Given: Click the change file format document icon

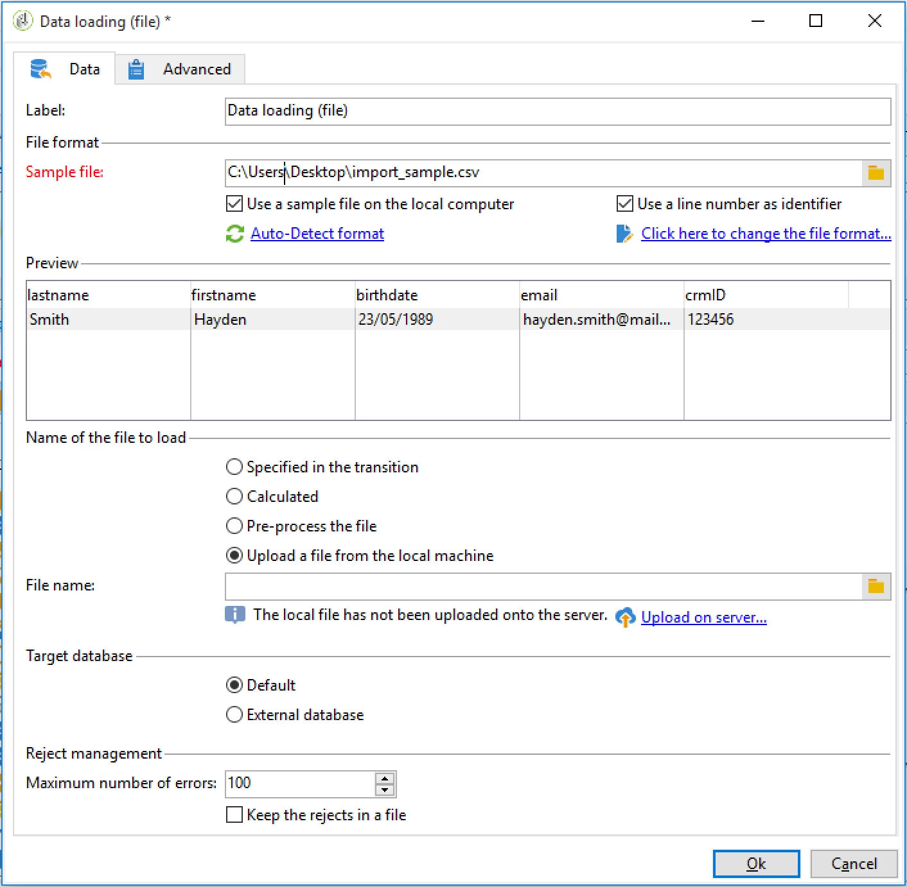Looking at the screenshot, I should (624, 234).
